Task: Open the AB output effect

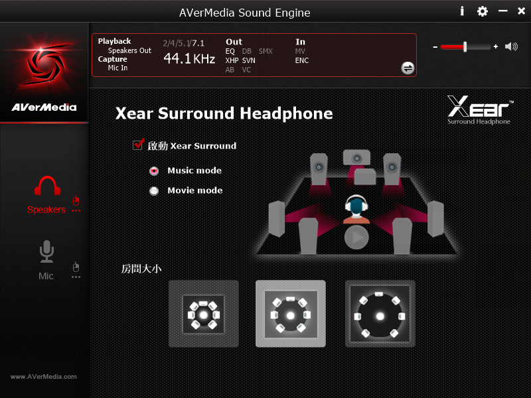Action: 230,70
